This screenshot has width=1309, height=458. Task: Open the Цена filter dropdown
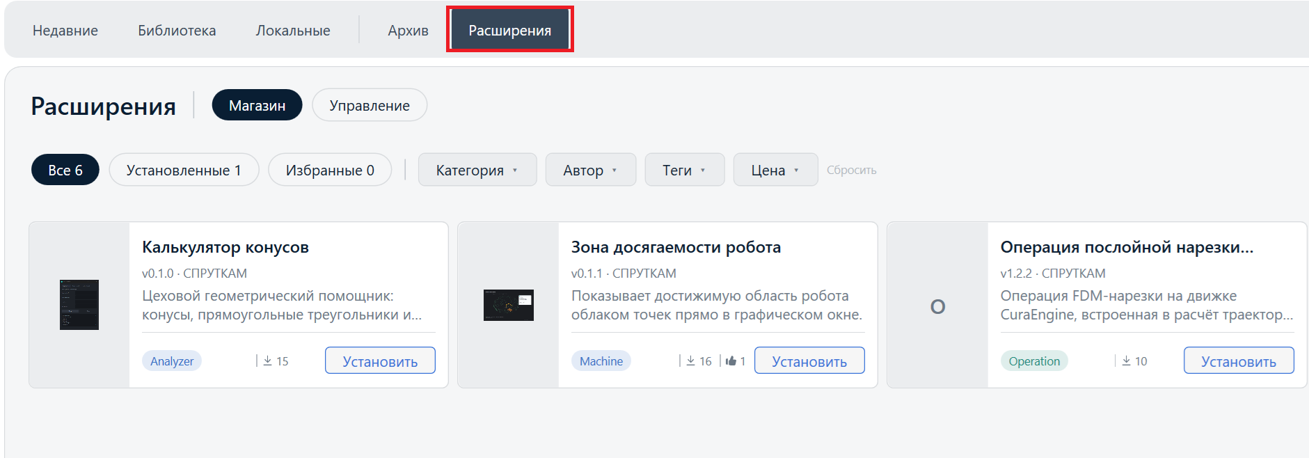point(776,170)
